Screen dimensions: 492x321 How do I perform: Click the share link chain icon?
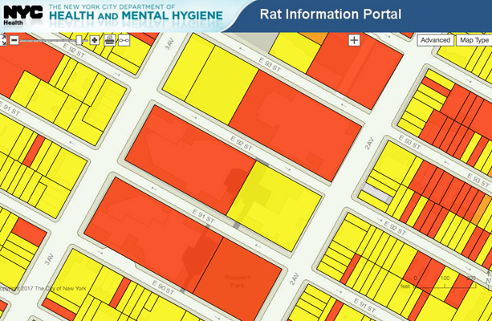tap(124, 39)
